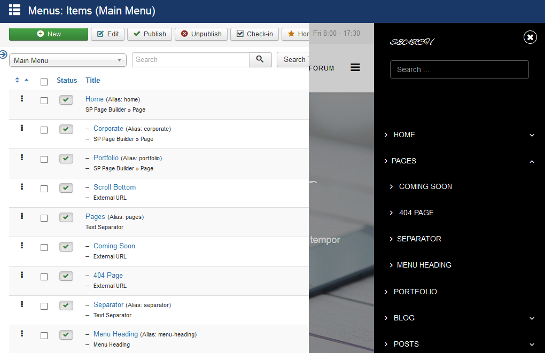Click the offcanvas Search ... input field
The height and width of the screenshot is (353, 545).
(x=459, y=69)
